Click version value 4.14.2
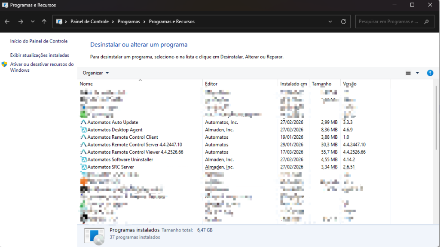 (349, 159)
